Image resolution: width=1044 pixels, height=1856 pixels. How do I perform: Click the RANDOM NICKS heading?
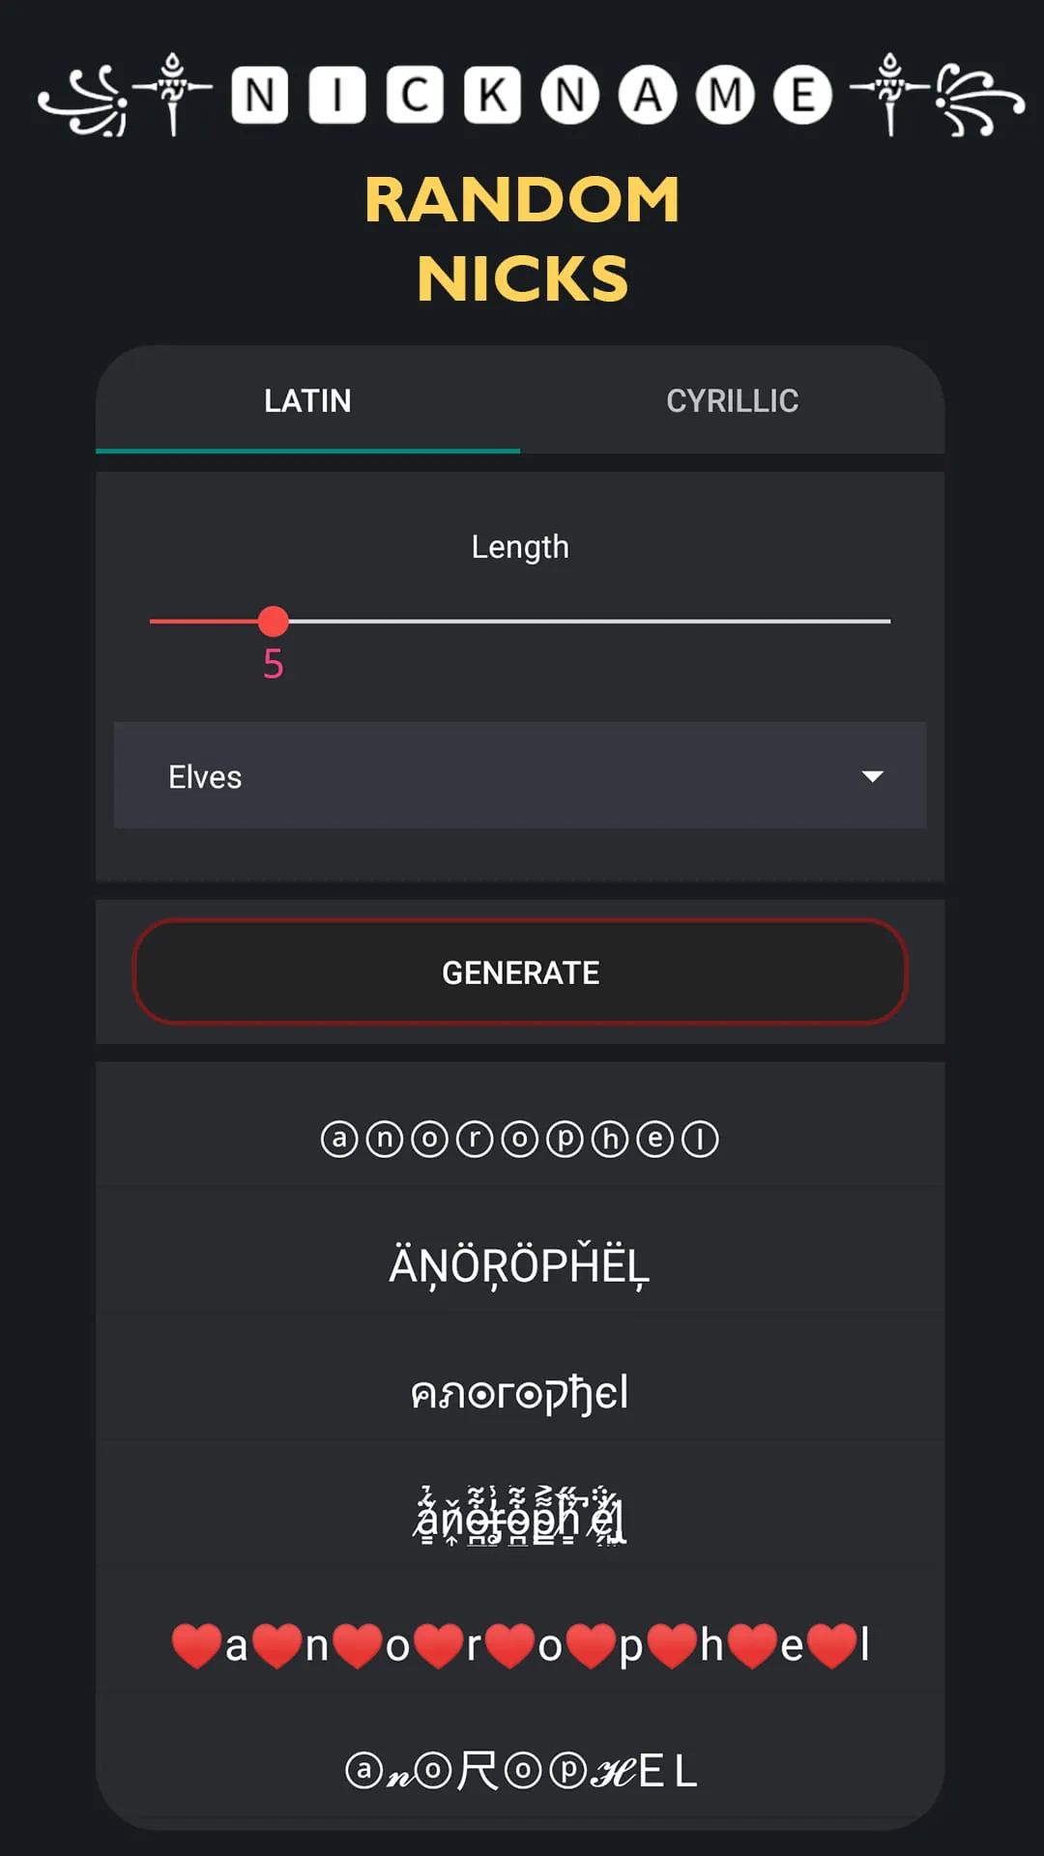522,237
